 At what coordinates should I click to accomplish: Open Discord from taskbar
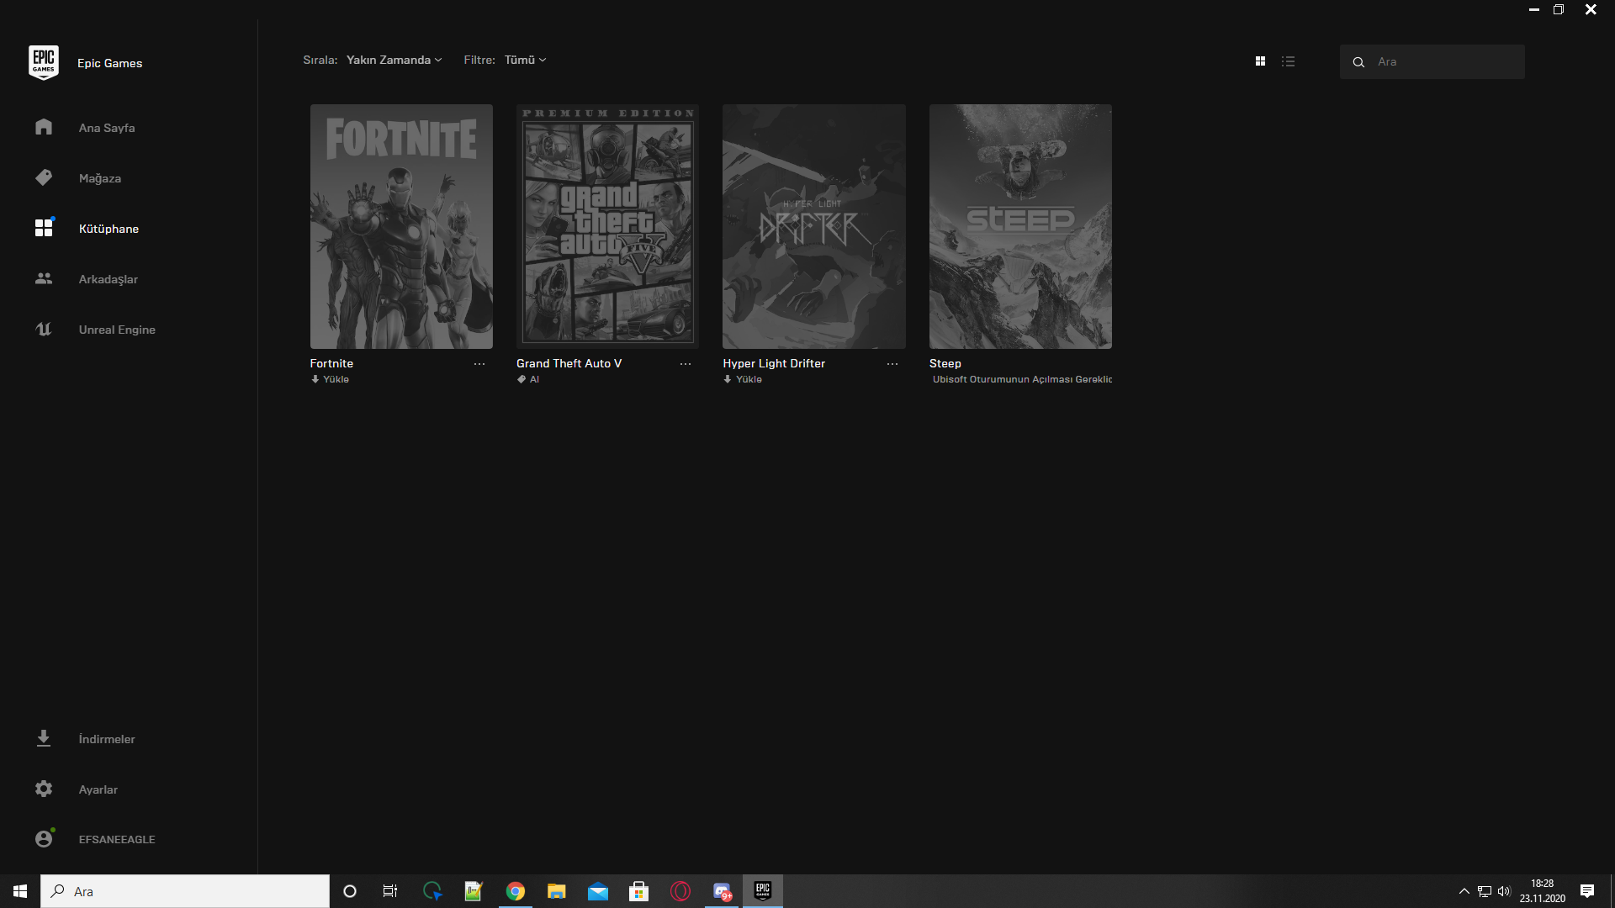point(722,891)
